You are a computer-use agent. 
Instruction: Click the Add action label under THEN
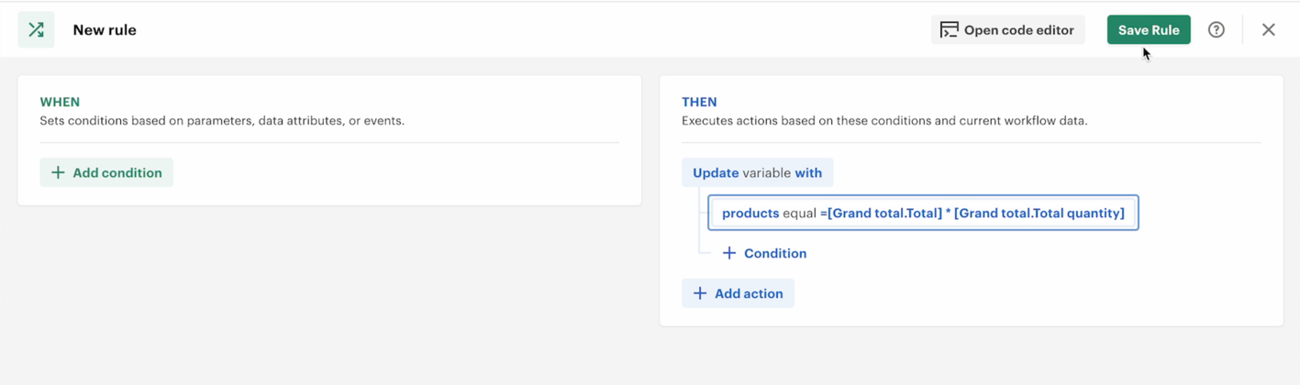tap(749, 294)
